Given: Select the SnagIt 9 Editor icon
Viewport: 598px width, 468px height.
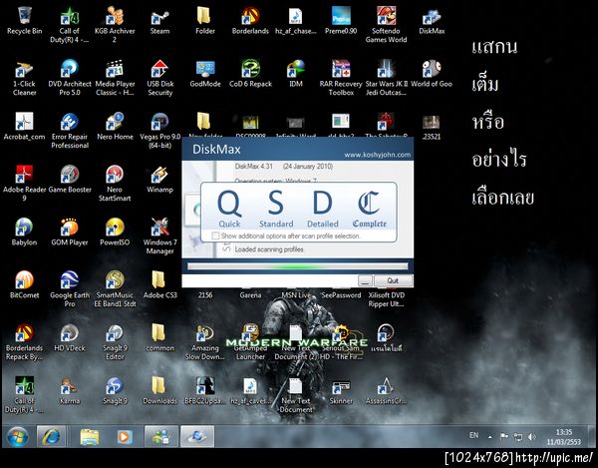Looking at the screenshot, I should (x=115, y=341).
